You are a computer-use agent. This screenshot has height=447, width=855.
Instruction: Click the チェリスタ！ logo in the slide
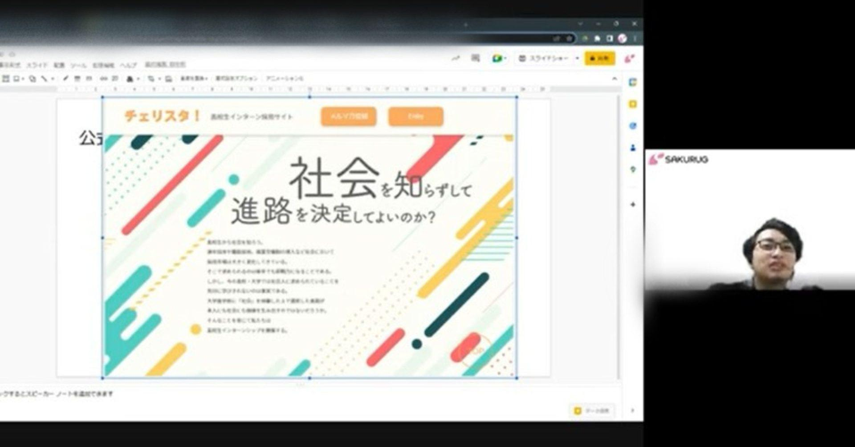point(163,116)
